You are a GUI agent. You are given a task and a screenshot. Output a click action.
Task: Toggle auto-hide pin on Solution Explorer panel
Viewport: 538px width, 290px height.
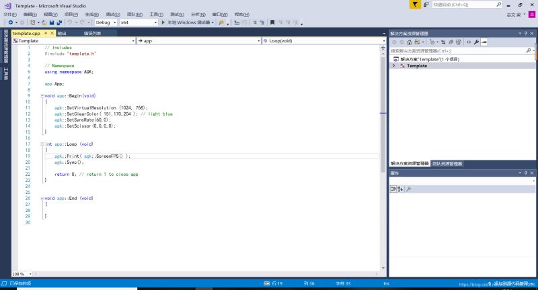point(527,33)
